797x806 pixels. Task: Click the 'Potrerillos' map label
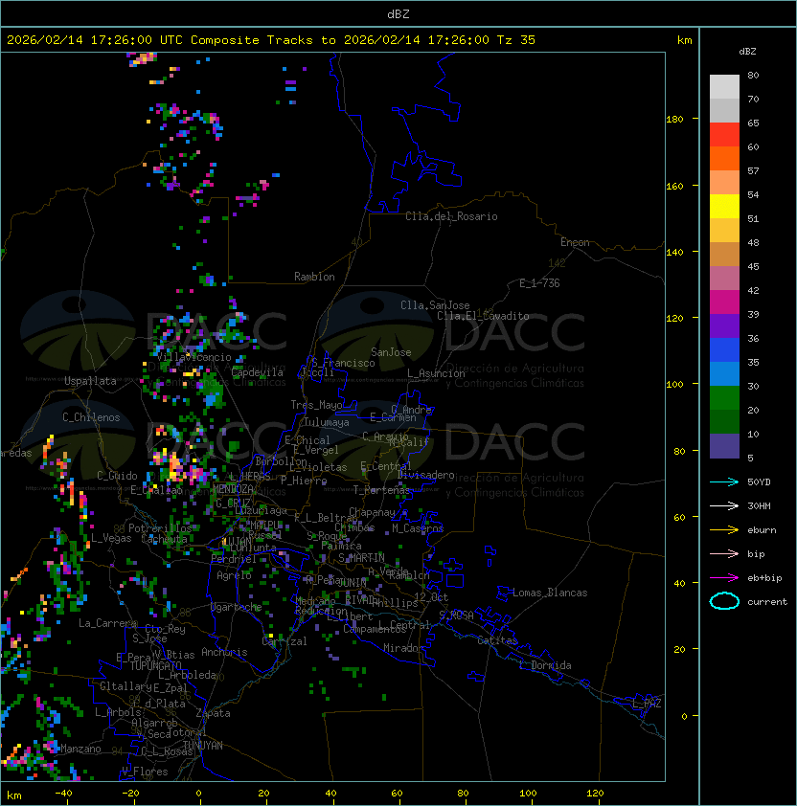(x=160, y=528)
